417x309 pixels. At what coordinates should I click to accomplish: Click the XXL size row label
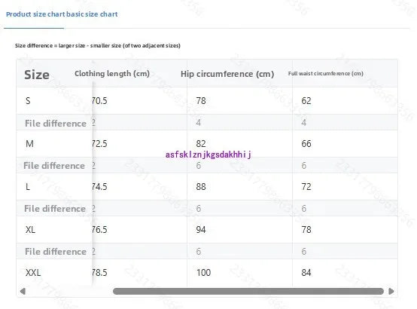[x=33, y=273]
